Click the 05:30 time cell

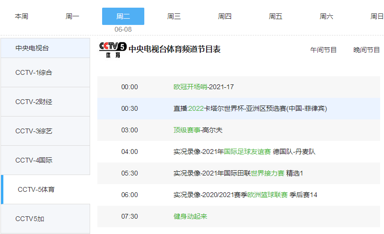click(129, 173)
